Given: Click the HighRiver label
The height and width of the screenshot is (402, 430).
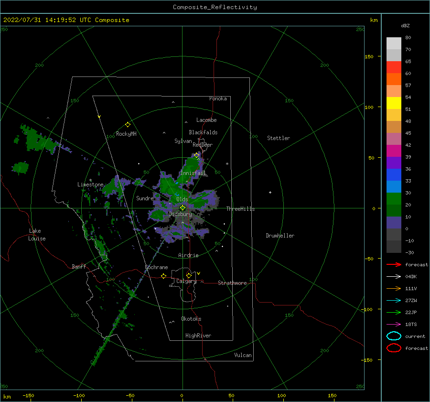Looking at the screenshot, I should click(x=198, y=336).
